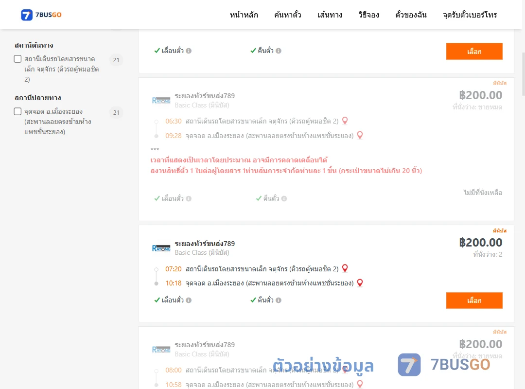Click info icon beside คืนตั๋ว in 06:30 trip
This screenshot has height=389, width=525.
click(284, 199)
